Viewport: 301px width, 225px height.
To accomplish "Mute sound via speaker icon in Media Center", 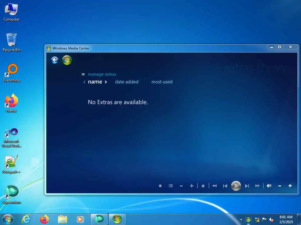I will (x=269, y=186).
